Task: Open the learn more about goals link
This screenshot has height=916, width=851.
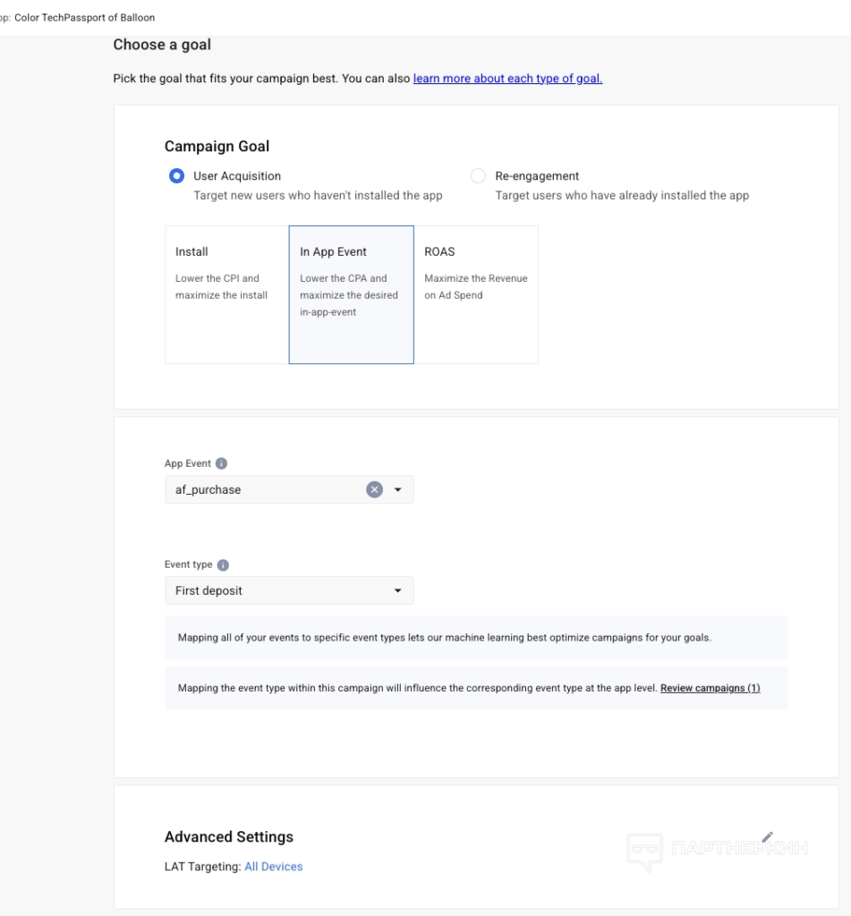Action: click(x=507, y=79)
